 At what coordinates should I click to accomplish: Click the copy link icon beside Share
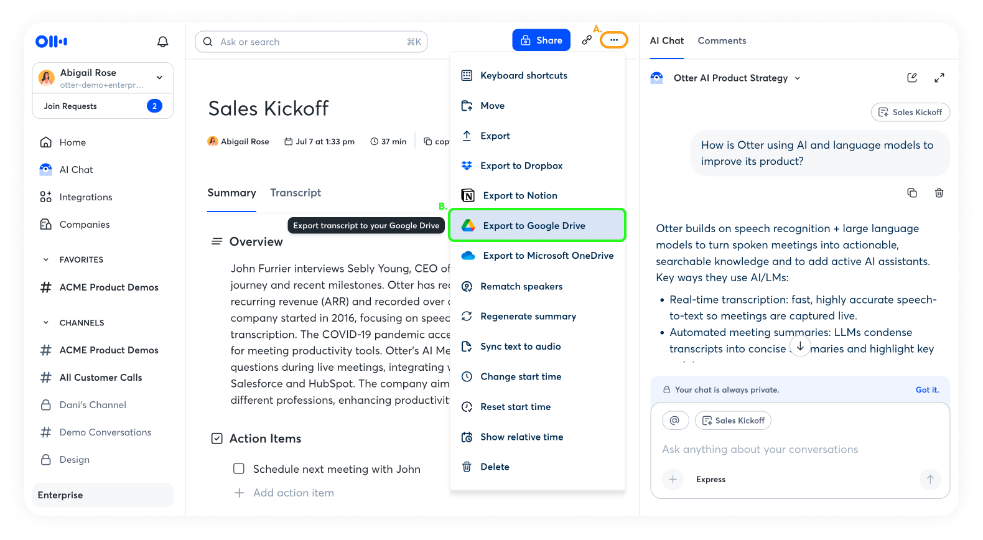(587, 40)
